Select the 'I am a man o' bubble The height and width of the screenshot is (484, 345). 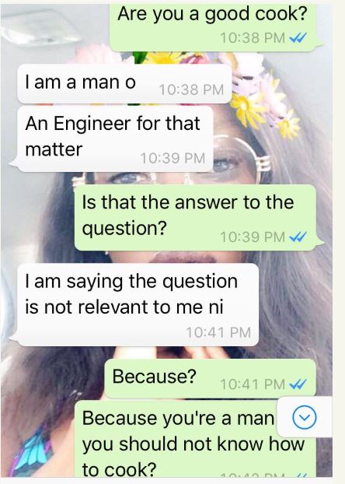pos(124,84)
